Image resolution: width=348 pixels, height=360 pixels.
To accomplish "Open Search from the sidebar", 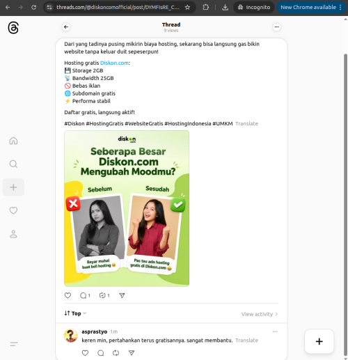I will (13, 164).
